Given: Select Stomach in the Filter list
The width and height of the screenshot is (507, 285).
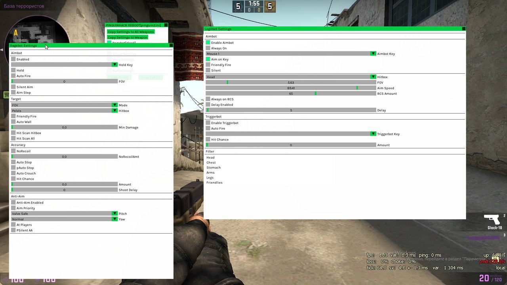Looking at the screenshot, I should (213, 168).
